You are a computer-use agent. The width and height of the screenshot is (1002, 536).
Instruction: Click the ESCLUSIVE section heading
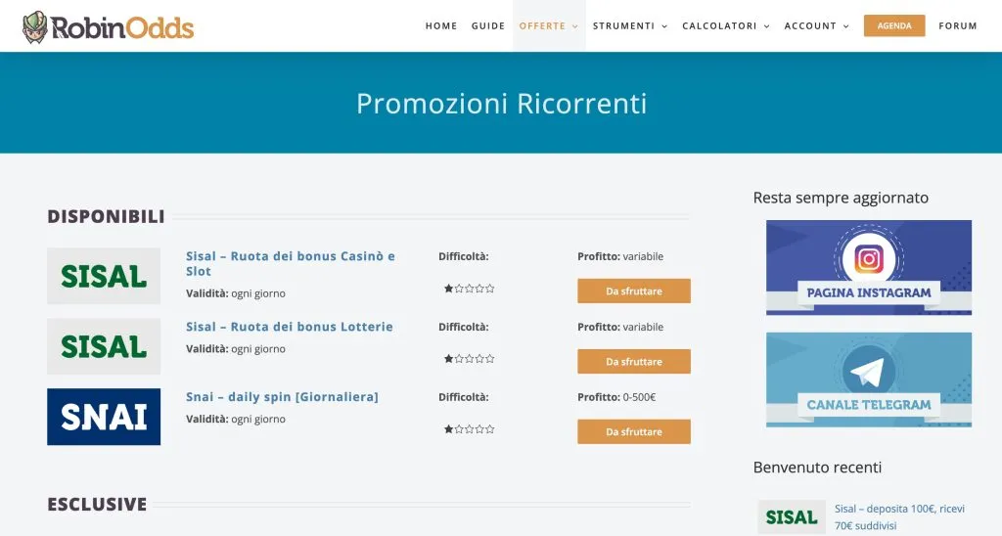pyautogui.click(x=97, y=504)
